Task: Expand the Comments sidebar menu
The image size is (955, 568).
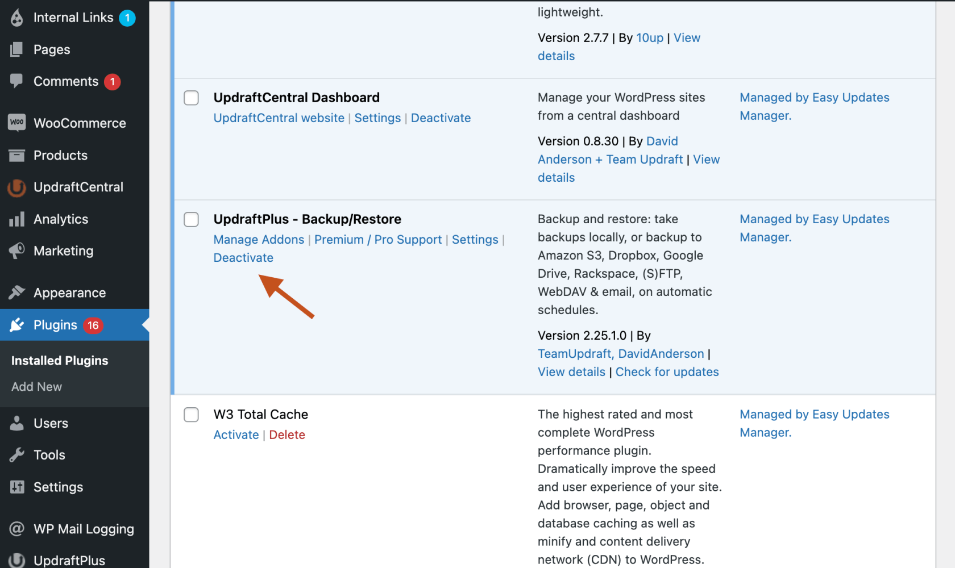Action: [67, 81]
